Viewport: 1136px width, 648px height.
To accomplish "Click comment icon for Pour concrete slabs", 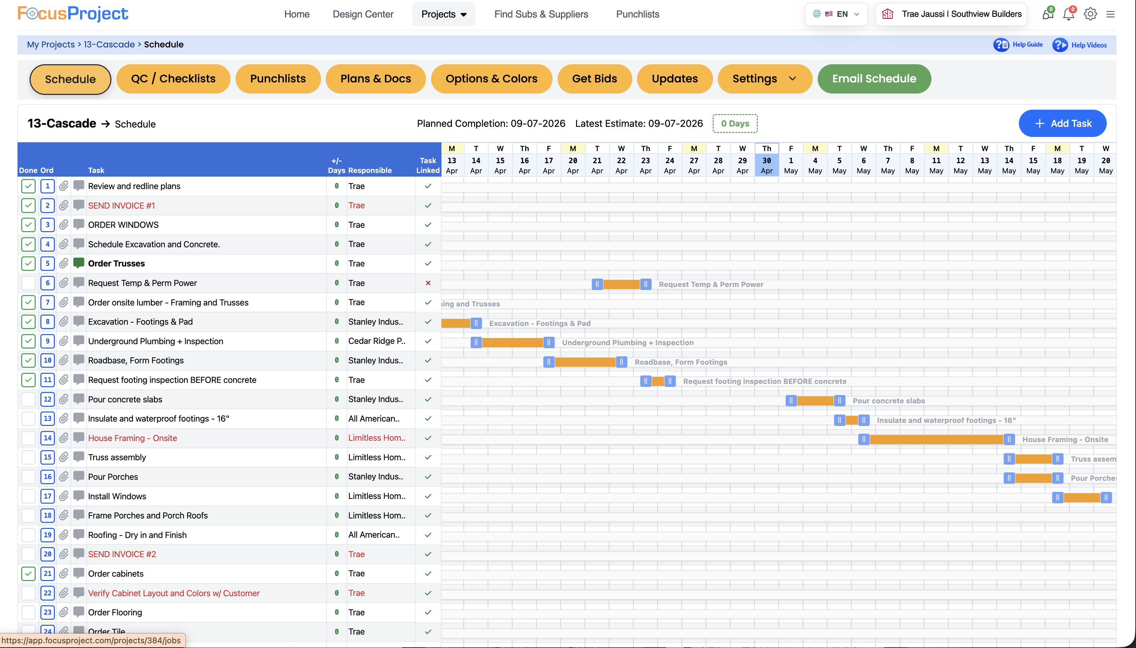I will [x=79, y=399].
